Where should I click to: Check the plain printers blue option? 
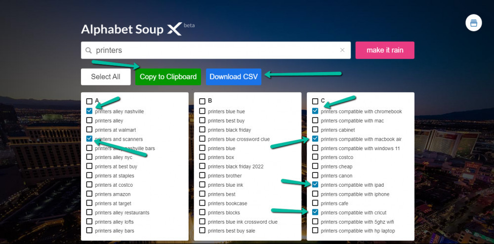click(202, 148)
